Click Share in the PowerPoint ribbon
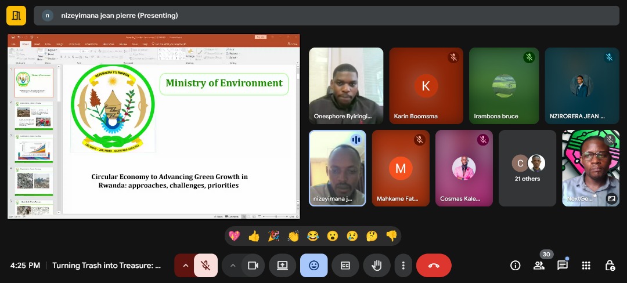This screenshot has width=627, height=283. 293,44
